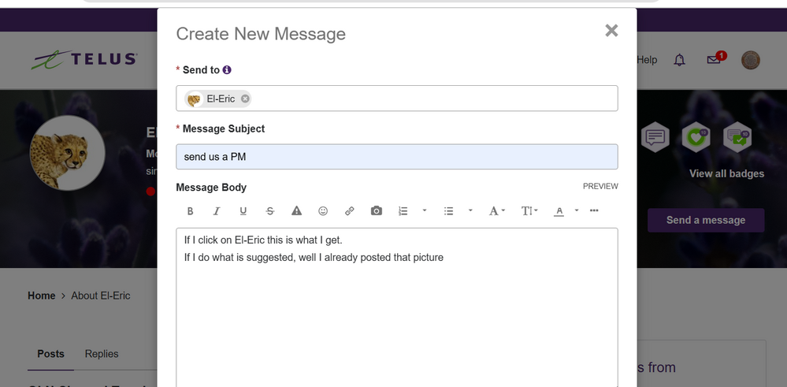The width and height of the screenshot is (787, 387).
Task: Insert a bulleted list
Action: tap(449, 211)
